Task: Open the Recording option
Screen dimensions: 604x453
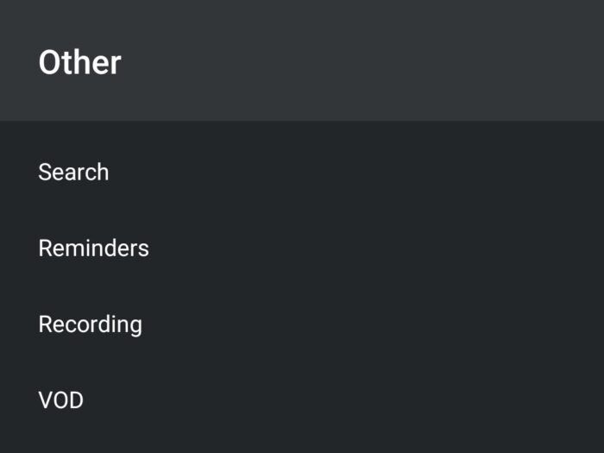Action: tap(90, 324)
